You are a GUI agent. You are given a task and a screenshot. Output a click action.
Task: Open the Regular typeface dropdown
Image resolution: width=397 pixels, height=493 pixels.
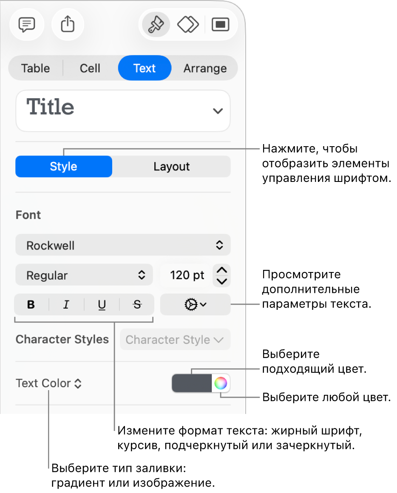[84, 275]
